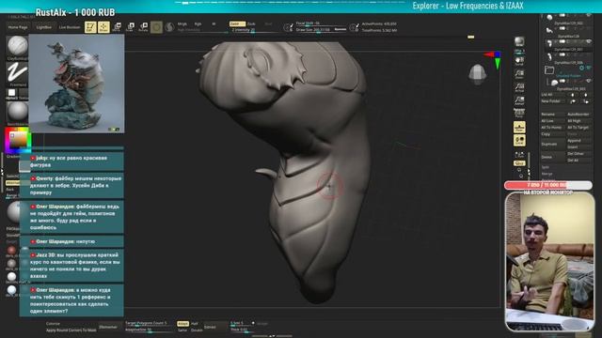Toggle Zsub sculpt mode
The image size is (602, 338).
tap(251, 23)
